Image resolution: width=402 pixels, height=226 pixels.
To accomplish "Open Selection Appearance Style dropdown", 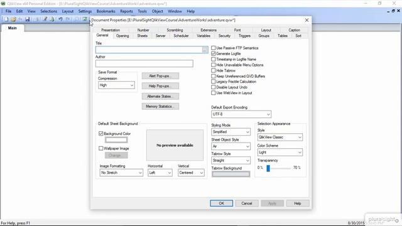I will point(280,137).
